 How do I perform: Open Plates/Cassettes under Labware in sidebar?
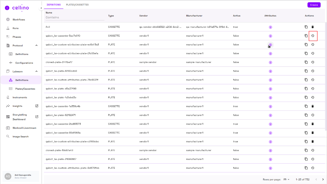click(25, 89)
